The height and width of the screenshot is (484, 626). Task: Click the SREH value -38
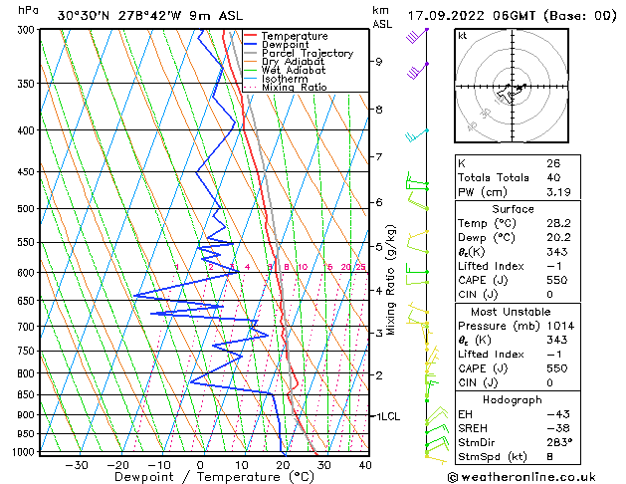click(x=558, y=428)
